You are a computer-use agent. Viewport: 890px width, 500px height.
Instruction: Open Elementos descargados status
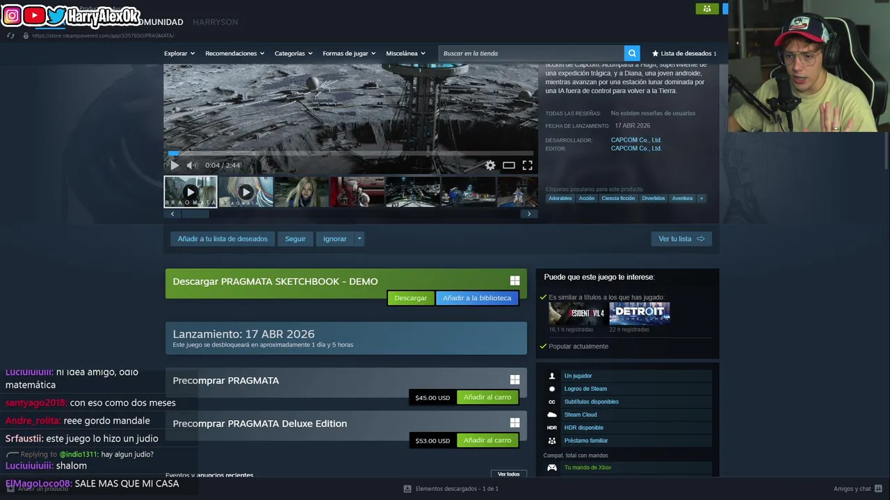[x=451, y=489]
